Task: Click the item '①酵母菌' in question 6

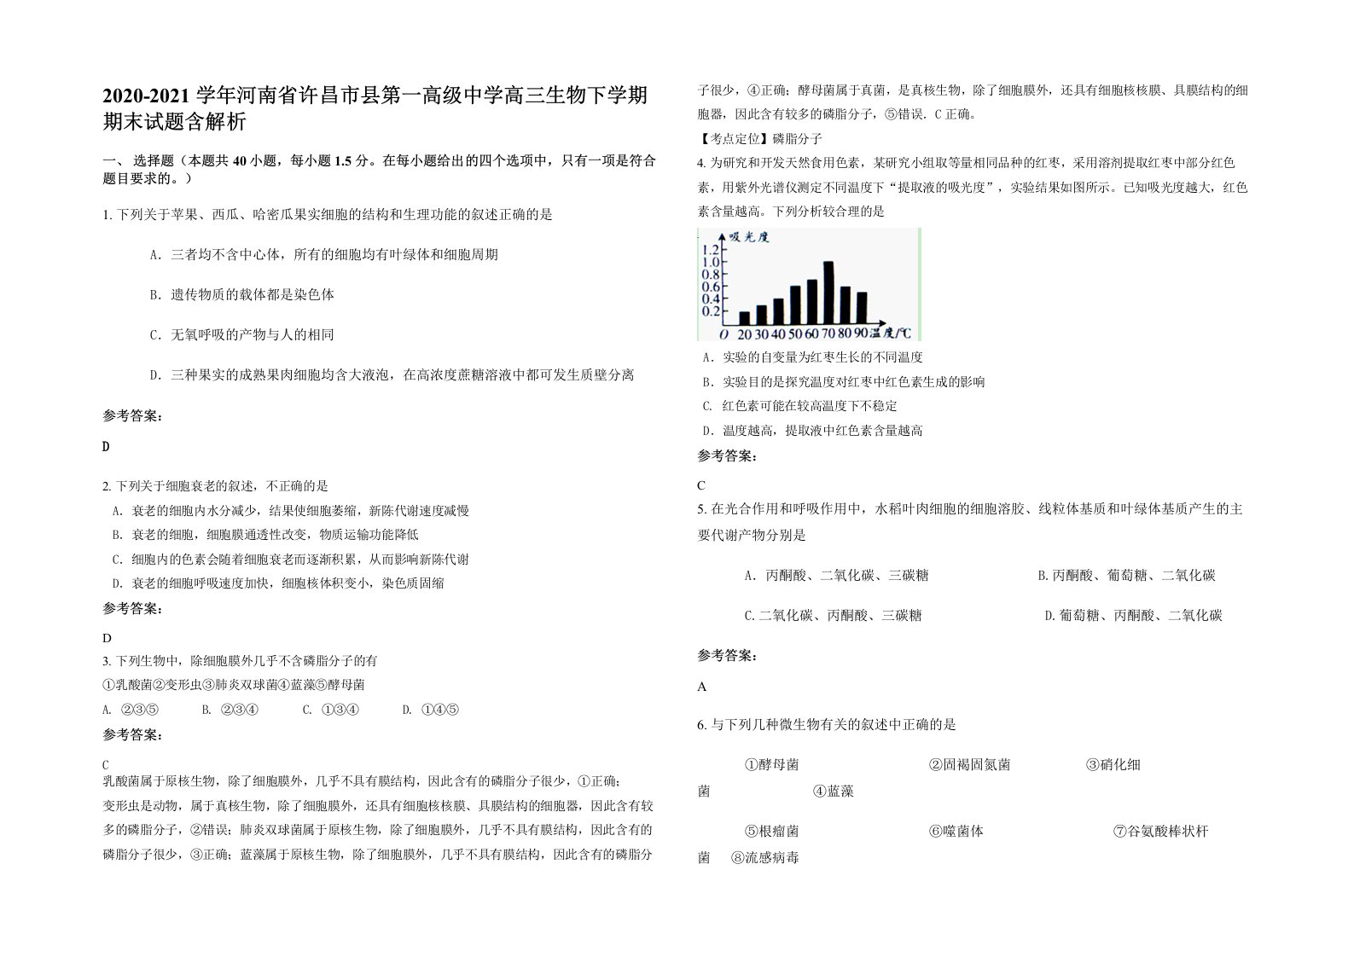Action: [771, 765]
